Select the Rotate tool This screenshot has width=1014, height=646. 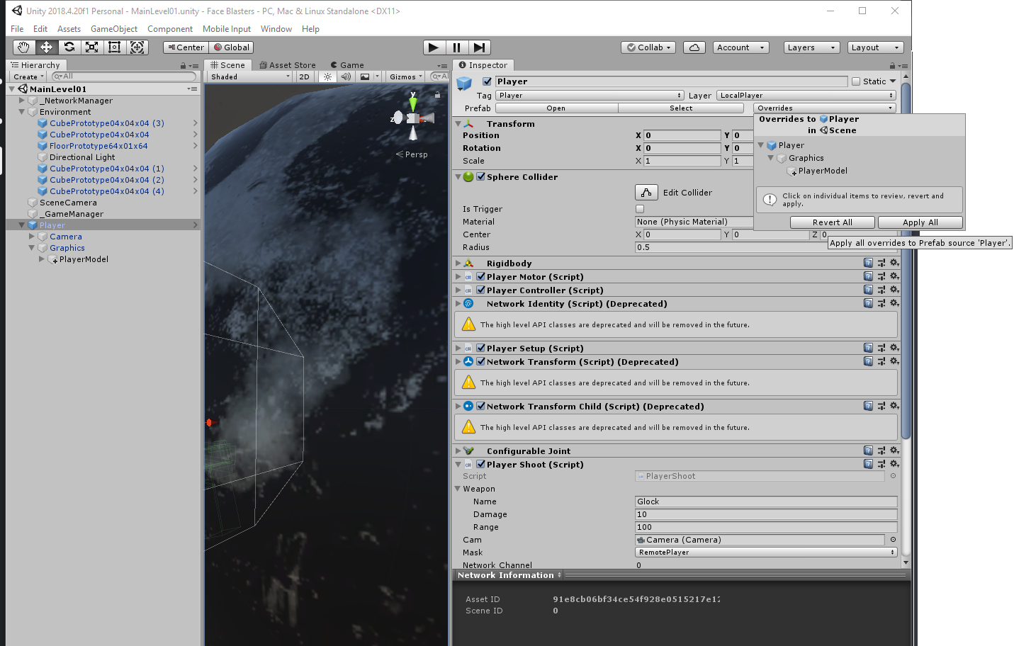[69, 47]
